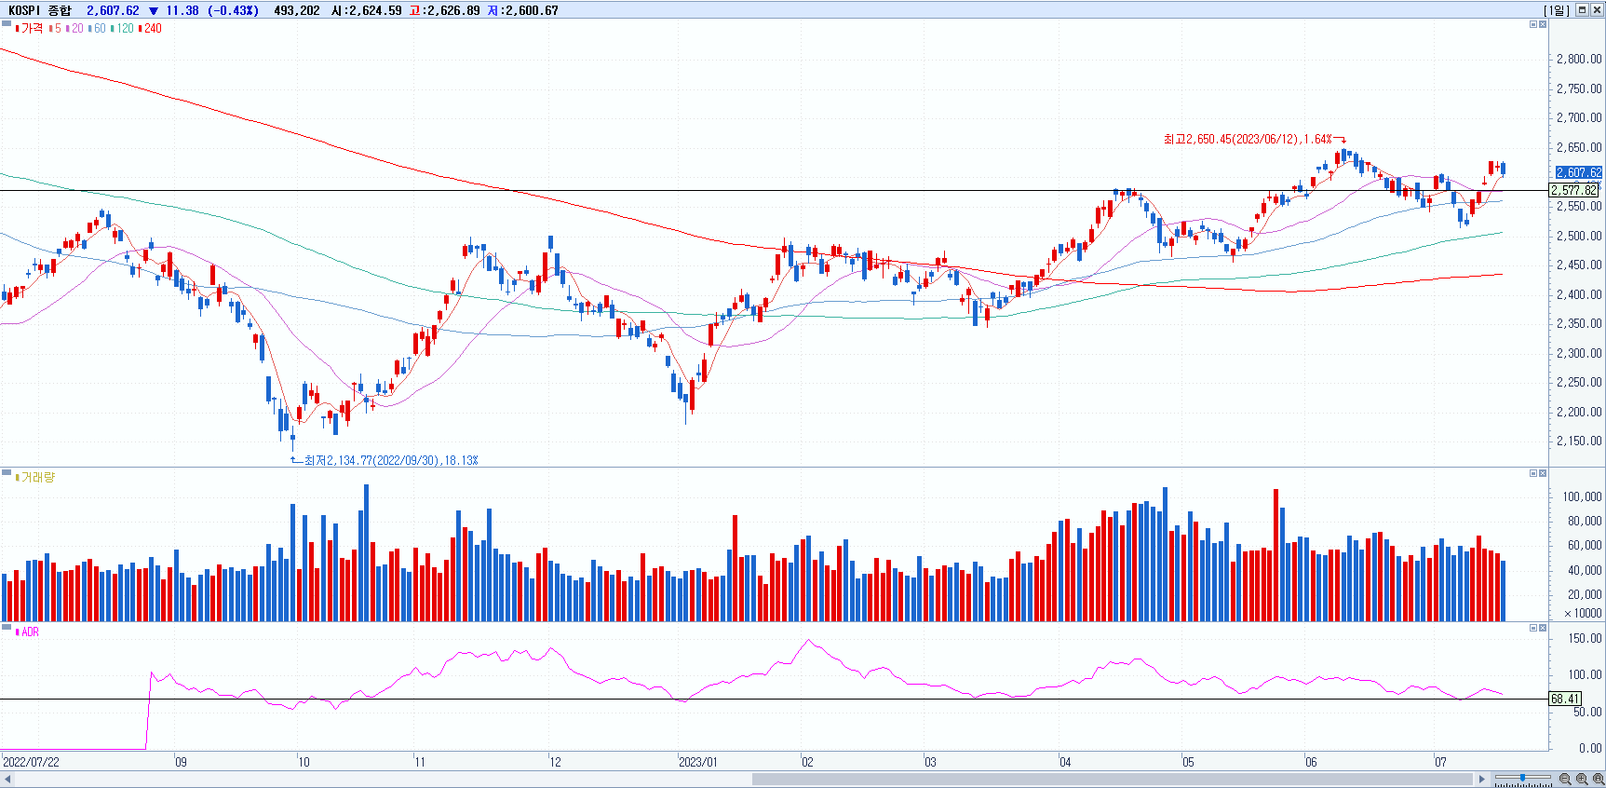
Task: Close the ADR indicator pane
Action: pyautogui.click(x=1543, y=628)
